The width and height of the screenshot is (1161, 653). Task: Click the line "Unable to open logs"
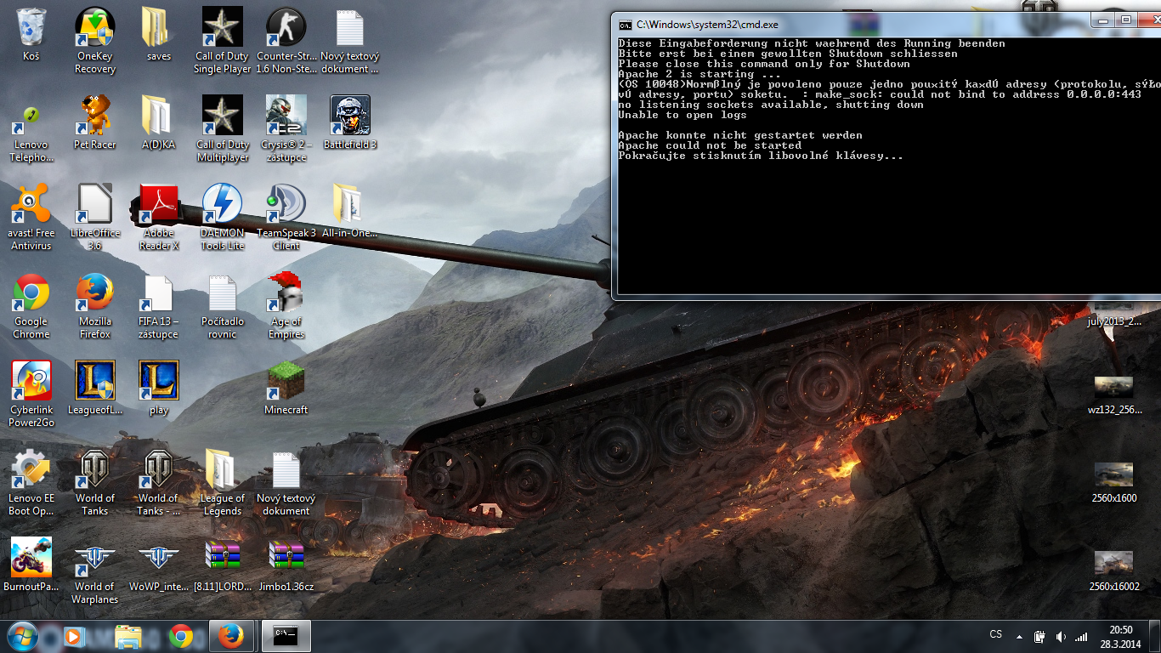[x=682, y=115]
